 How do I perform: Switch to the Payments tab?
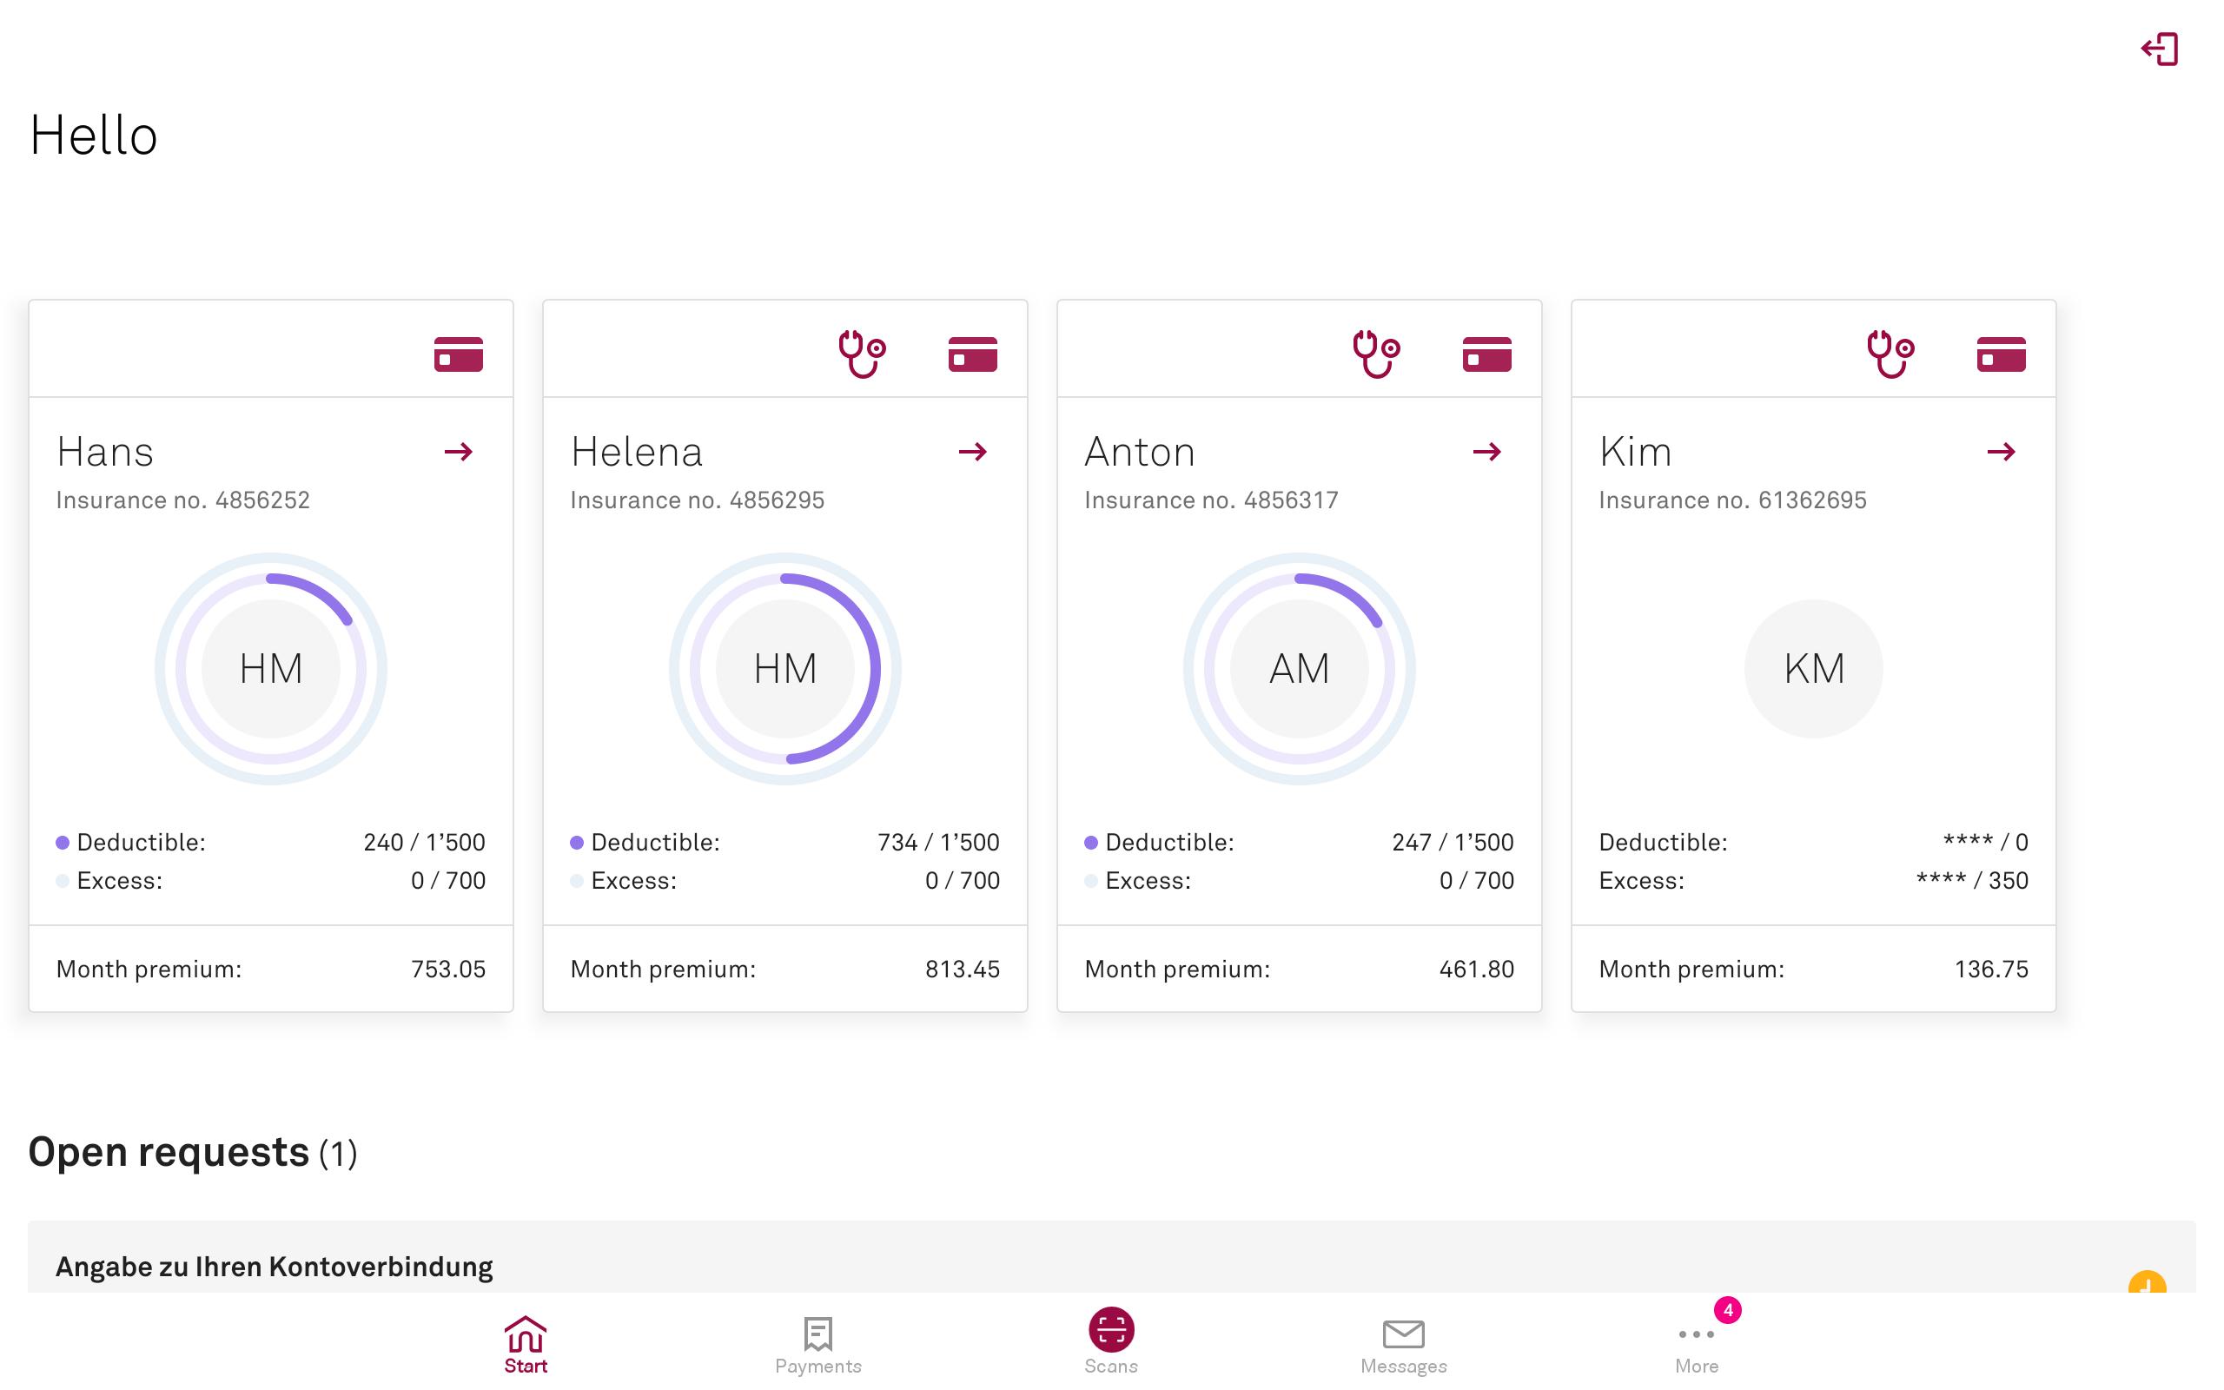817,1345
